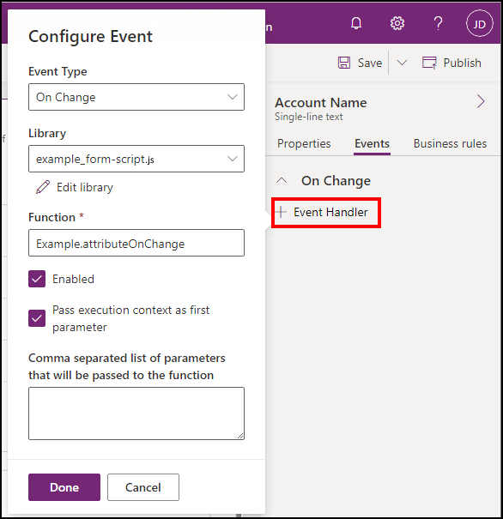Open the JD user account menu
The height and width of the screenshot is (519, 503).
480,23
